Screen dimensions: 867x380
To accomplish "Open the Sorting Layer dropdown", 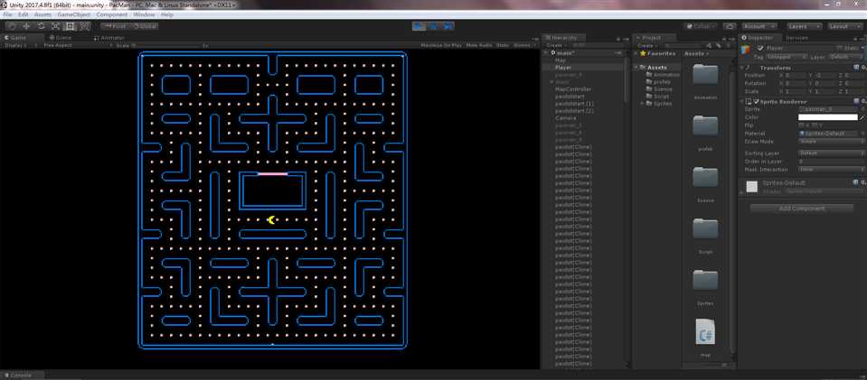I will coord(831,153).
